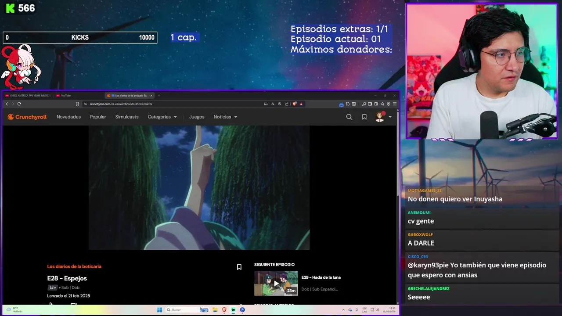Open Simulcasts in Crunchyroll nav
The width and height of the screenshot is (562, 316).
[127, 117]
